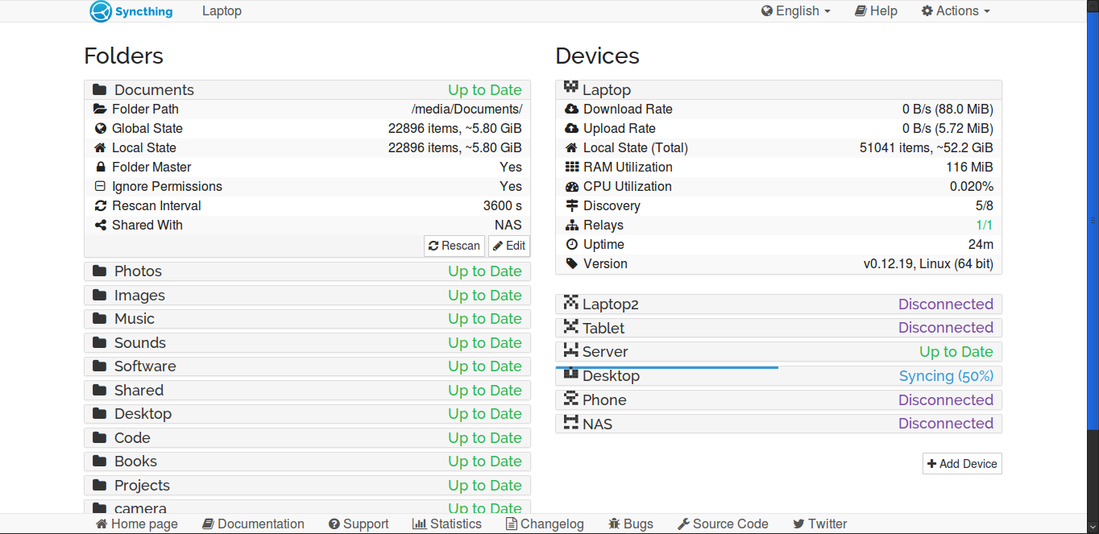Click the page vertical scrollbar

pos(1093,217)
